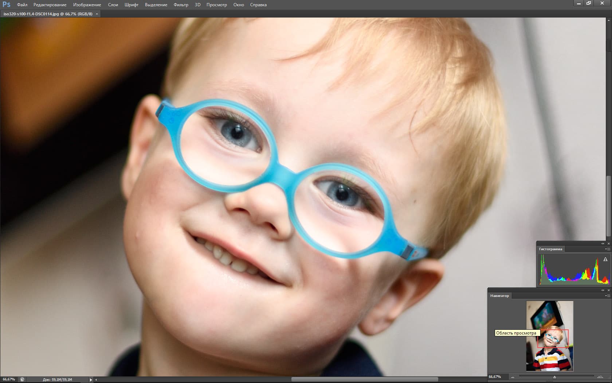
Task: Click the histogram graph in Гистограмма panel
Action: tap(574, 270)
